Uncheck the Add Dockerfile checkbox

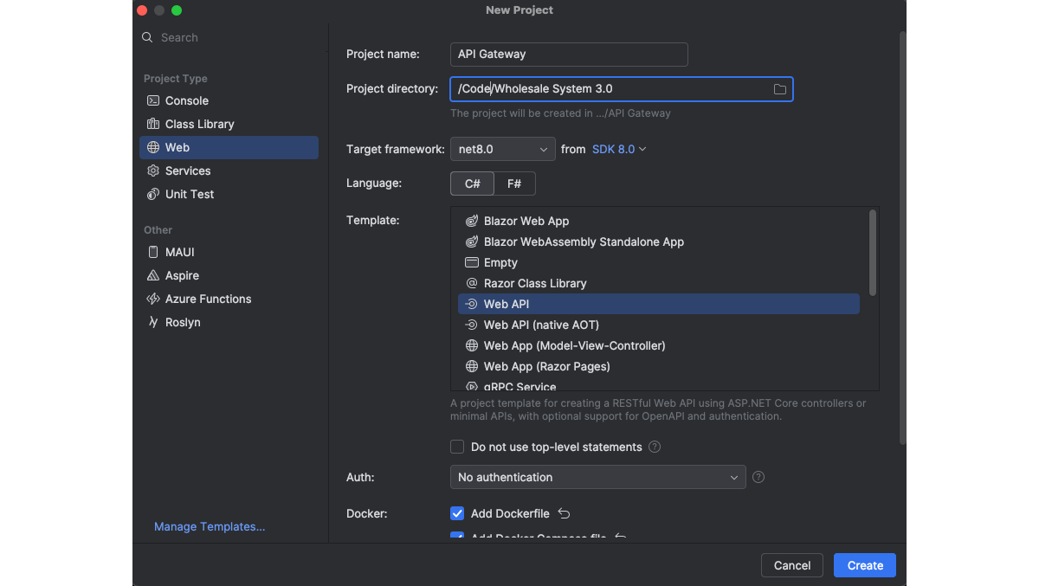point(457,513)
